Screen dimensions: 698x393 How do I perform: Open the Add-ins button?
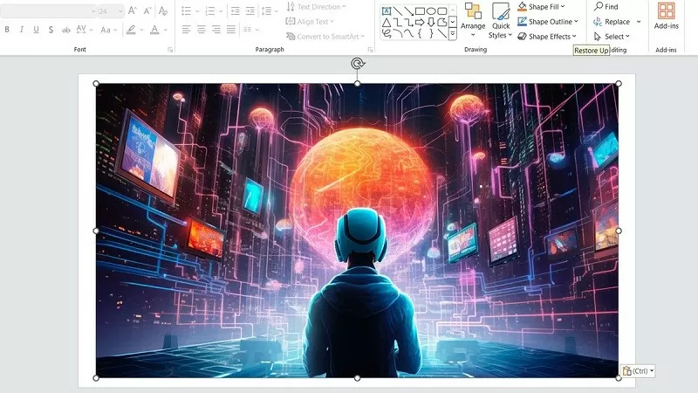point(666,17)
